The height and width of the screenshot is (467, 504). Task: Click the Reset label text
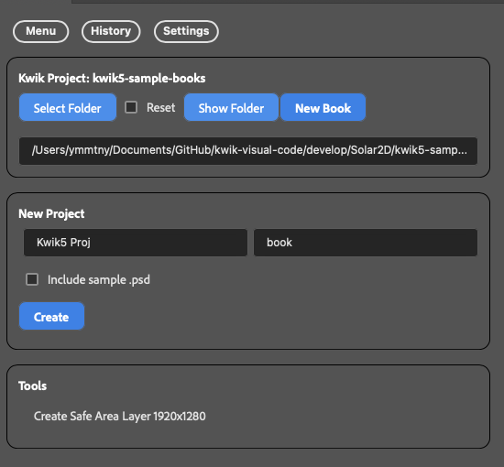pyautogui.click(x=160, y=108)
